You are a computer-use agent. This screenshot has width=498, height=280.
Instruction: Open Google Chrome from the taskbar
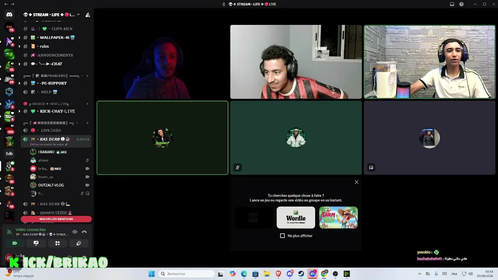pos(324,274)
